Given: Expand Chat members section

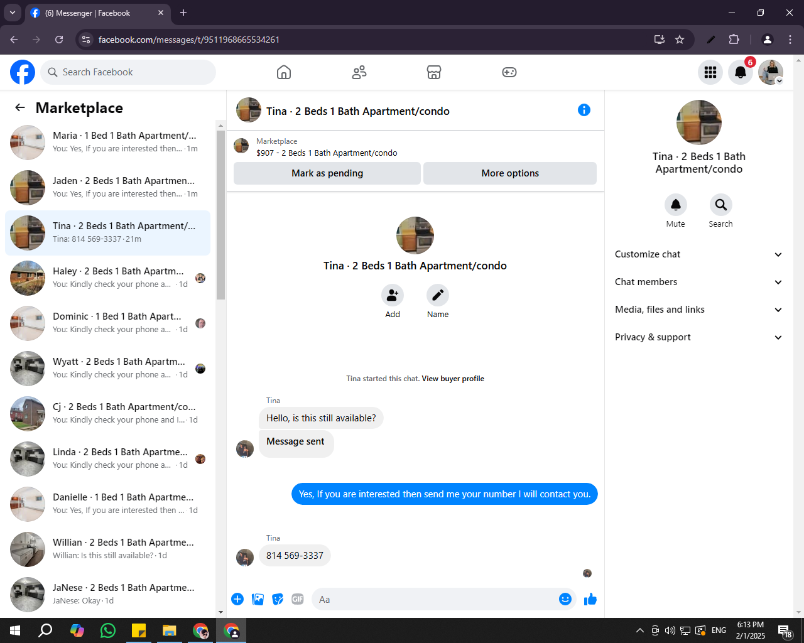Looking at the screenshot, I should [698, 282].
